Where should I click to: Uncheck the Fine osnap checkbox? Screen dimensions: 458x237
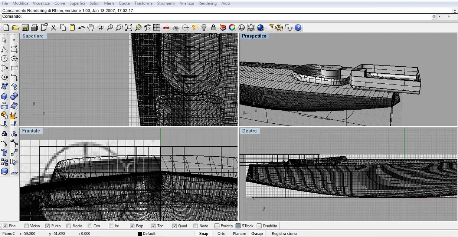click(5, 226)
